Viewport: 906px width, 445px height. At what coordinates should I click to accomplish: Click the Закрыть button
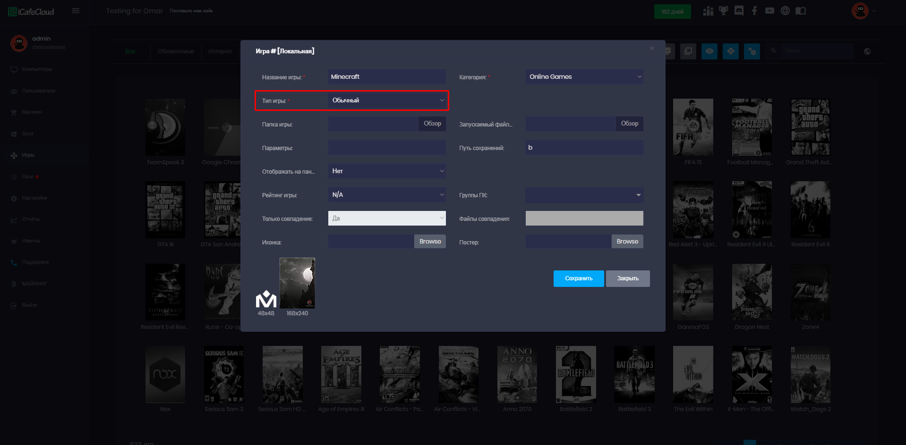[x=628, y=278]
